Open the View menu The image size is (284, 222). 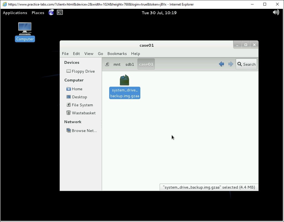(x=89, y=54)
